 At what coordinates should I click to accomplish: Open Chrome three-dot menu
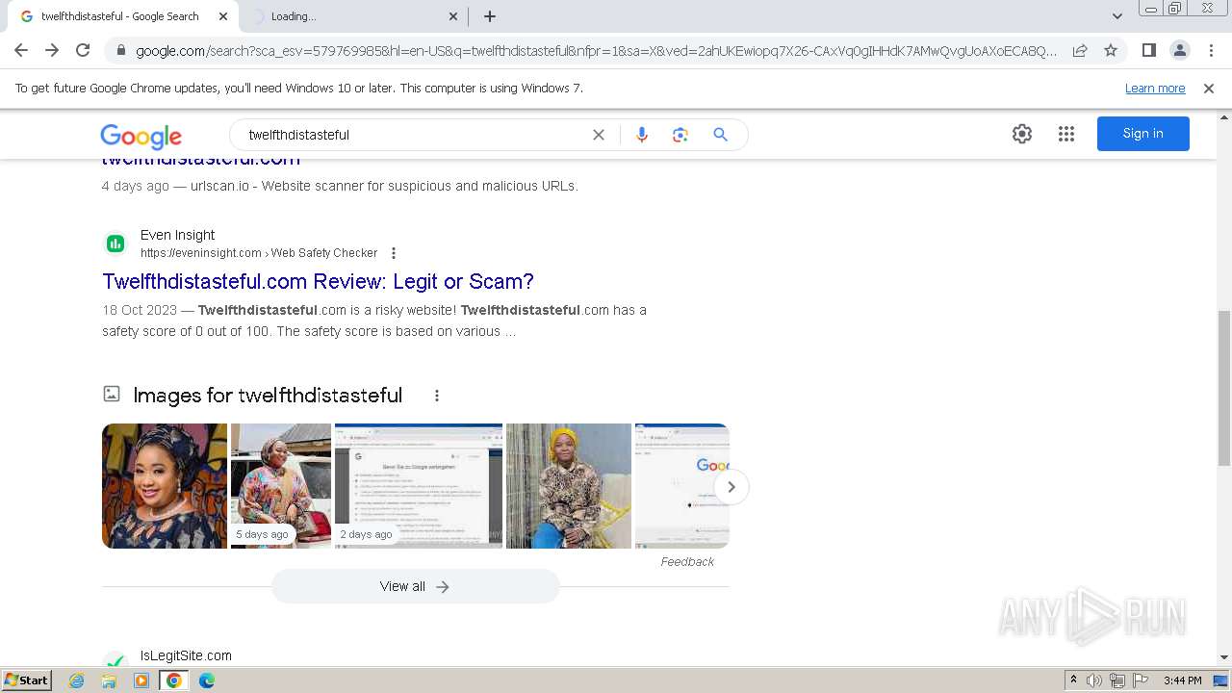click(x=1211, y=50)
